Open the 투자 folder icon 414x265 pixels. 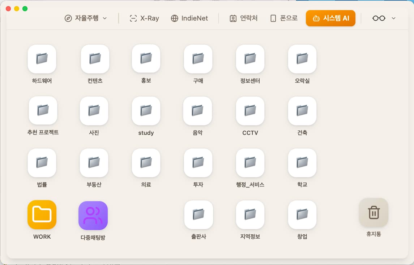(198, 163)
